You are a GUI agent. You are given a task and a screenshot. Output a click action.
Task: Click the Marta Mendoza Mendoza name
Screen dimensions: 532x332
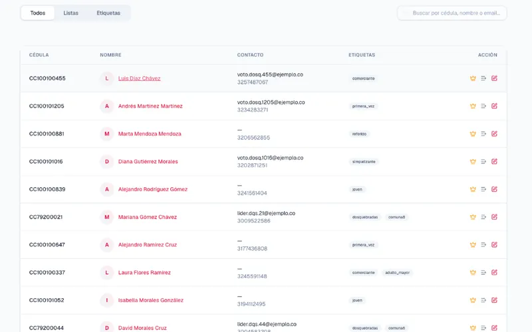point(150,134)
